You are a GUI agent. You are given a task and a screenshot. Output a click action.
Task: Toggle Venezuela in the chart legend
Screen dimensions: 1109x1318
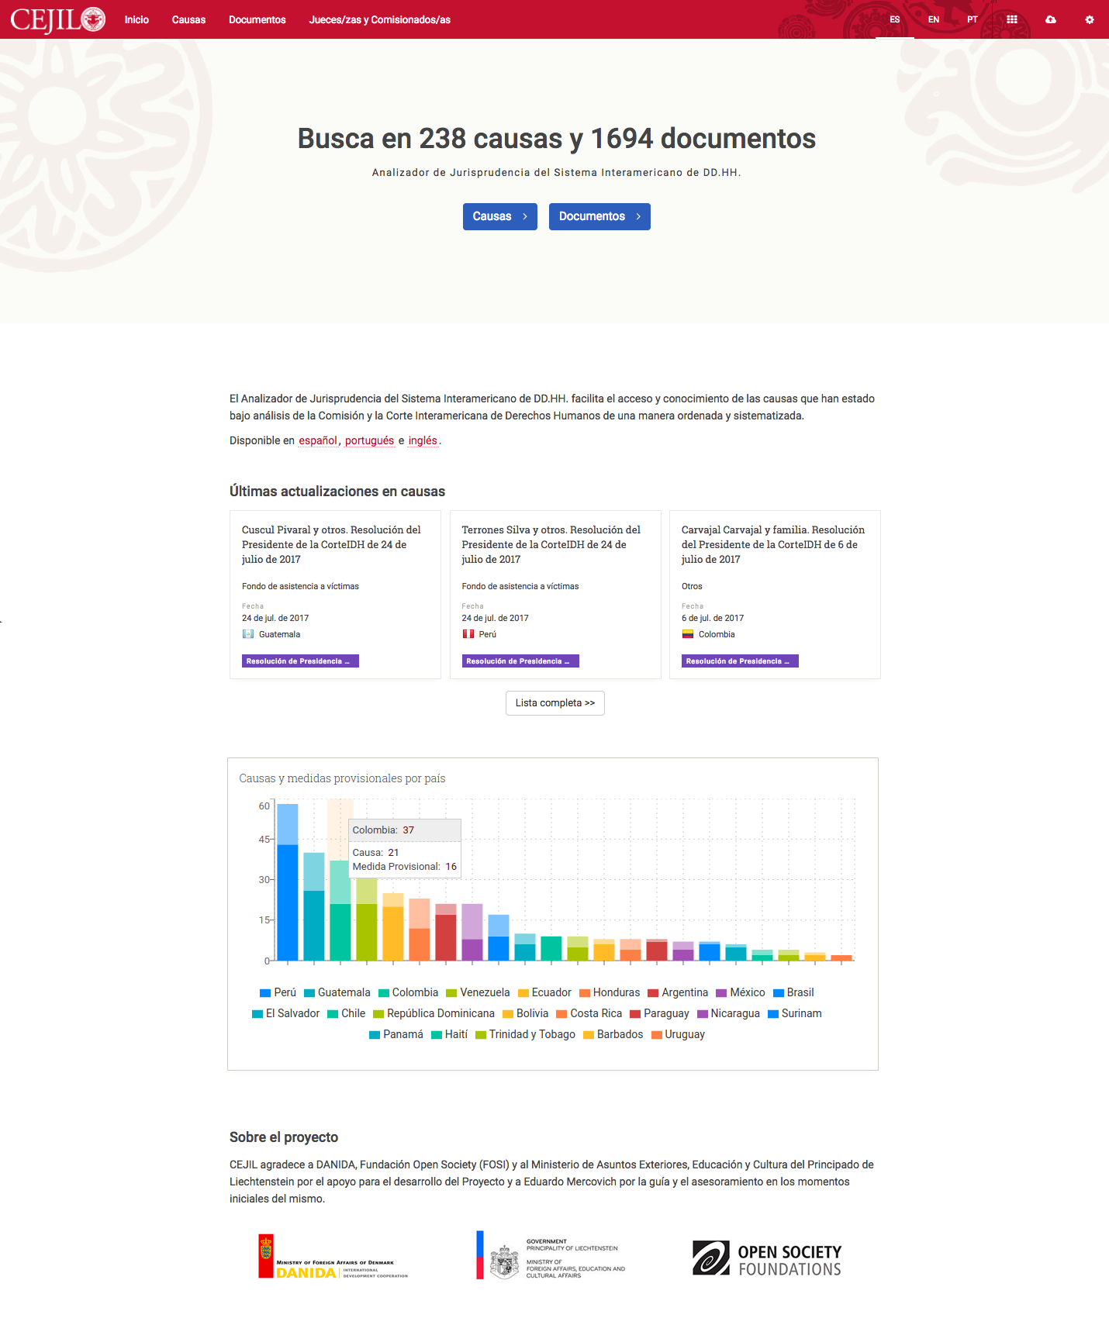point(478,992)
